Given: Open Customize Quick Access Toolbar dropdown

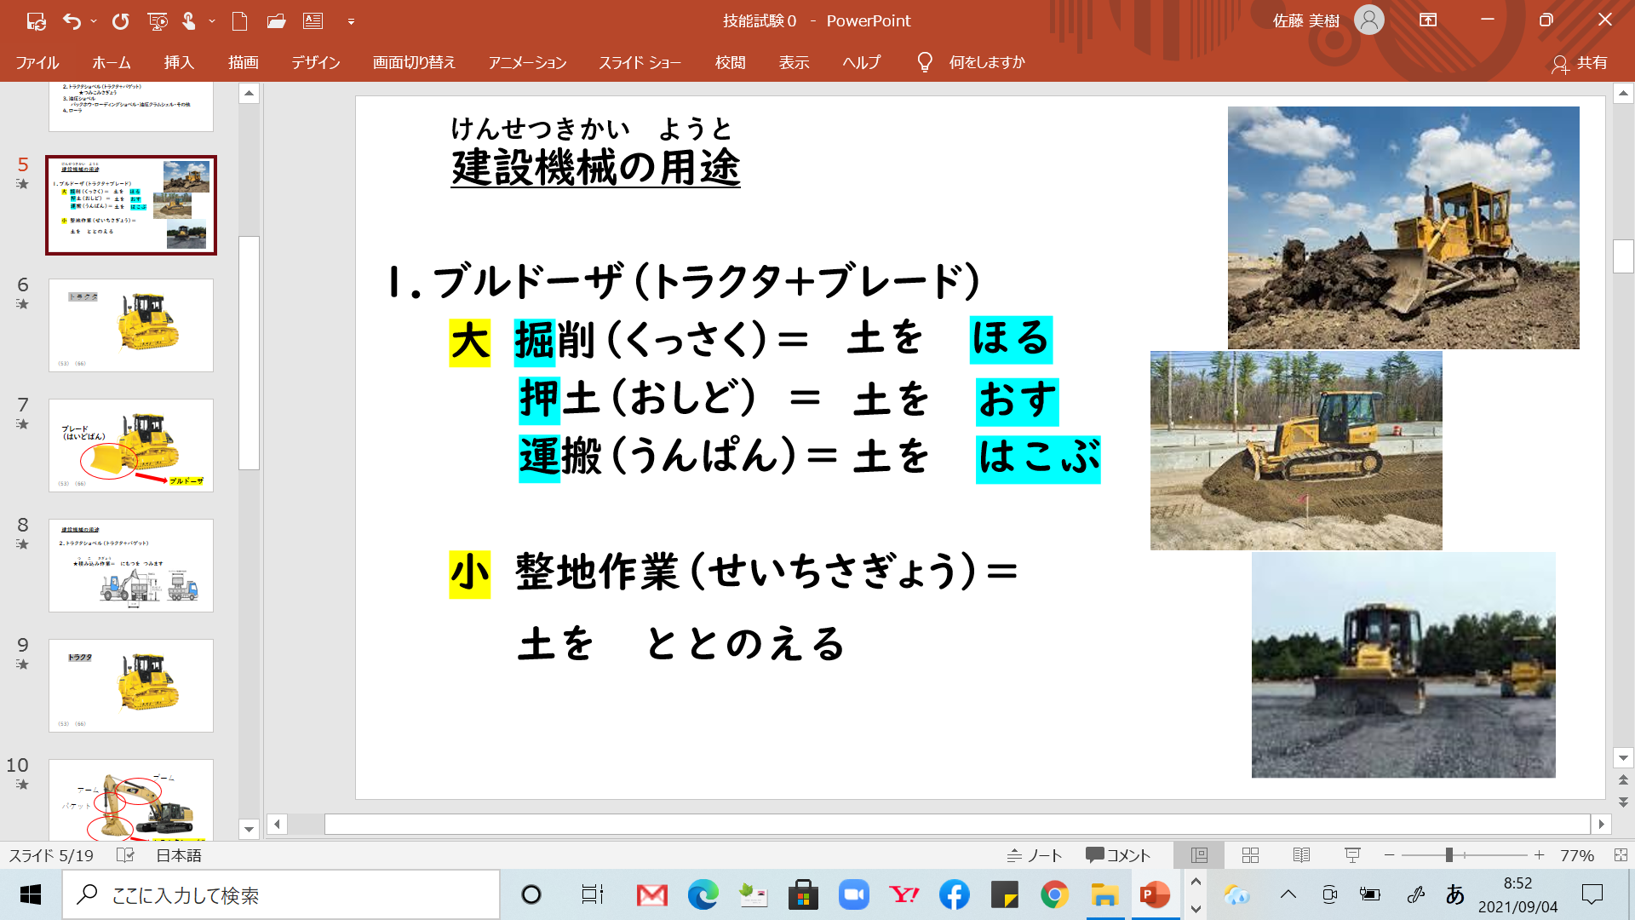Looking at the screenshot, I should tap(351, 21).
